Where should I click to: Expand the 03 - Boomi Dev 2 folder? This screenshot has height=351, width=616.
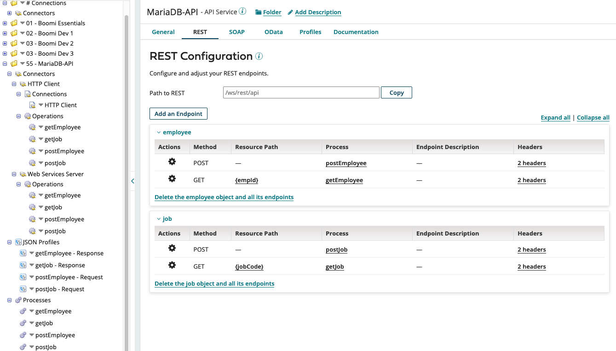point(5,43)
